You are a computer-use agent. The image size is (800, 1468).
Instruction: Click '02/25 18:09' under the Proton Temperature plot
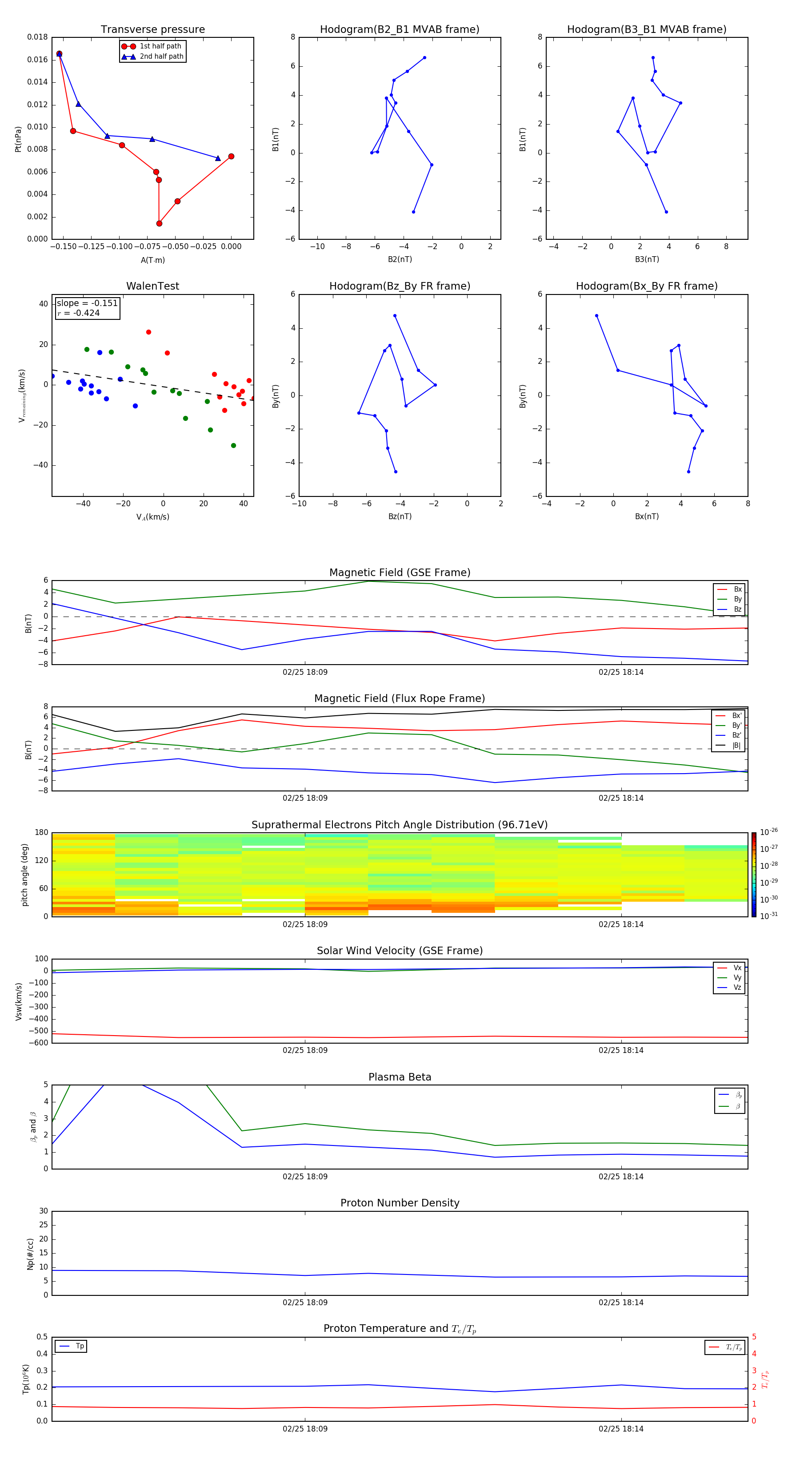[x=305, y=1429]
